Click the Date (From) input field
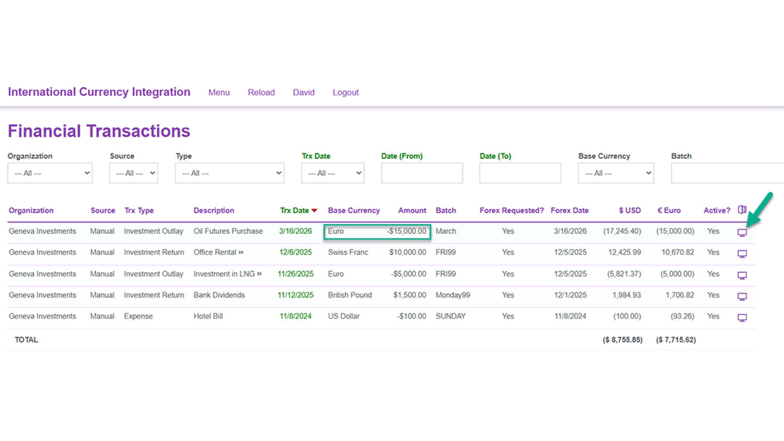 tap(422, 173)
